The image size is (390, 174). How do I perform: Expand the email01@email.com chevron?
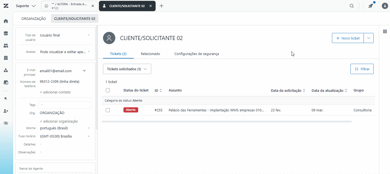pos(84,71)
